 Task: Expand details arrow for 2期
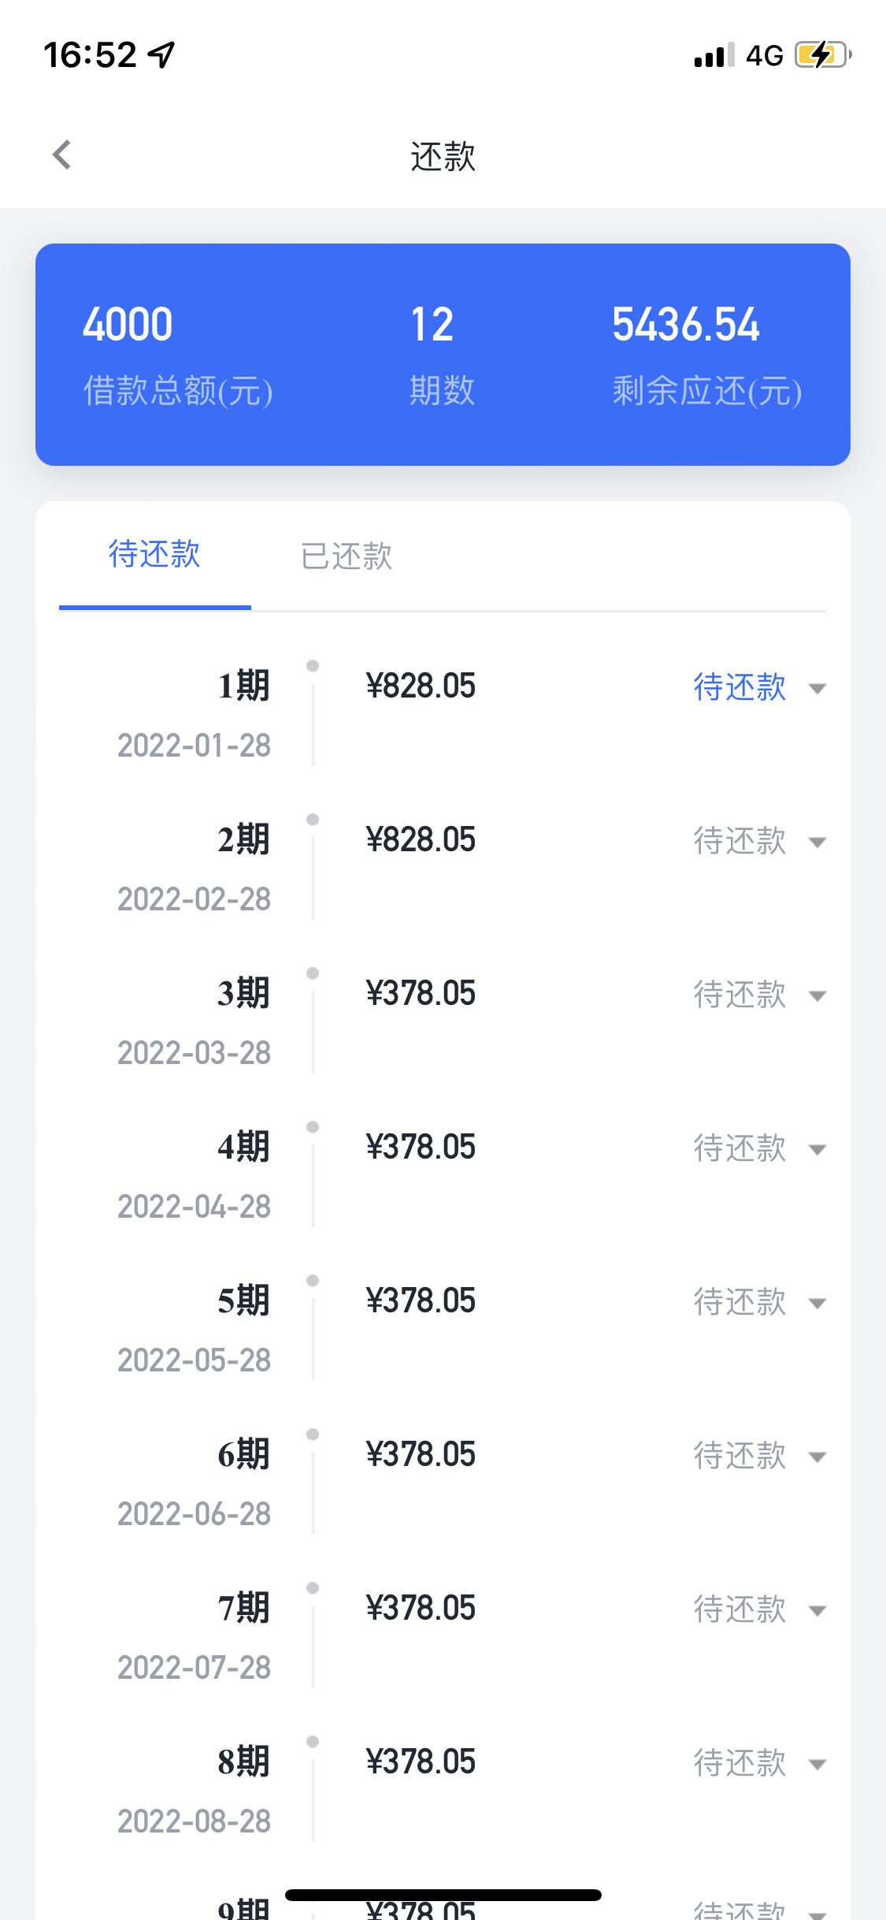click(817, 843)
